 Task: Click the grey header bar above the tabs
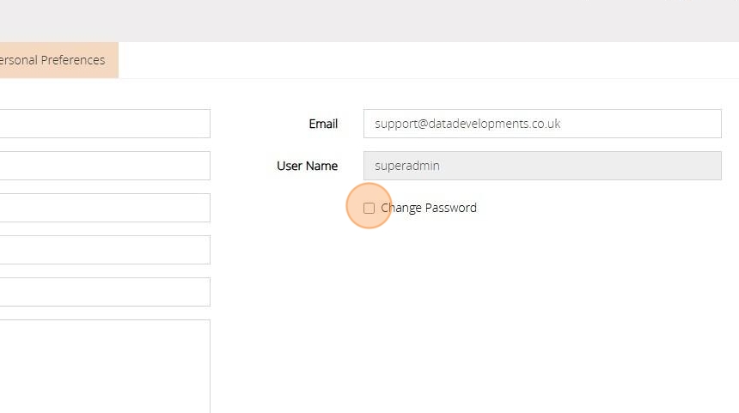pyautogui.click(x=369, y=21)
